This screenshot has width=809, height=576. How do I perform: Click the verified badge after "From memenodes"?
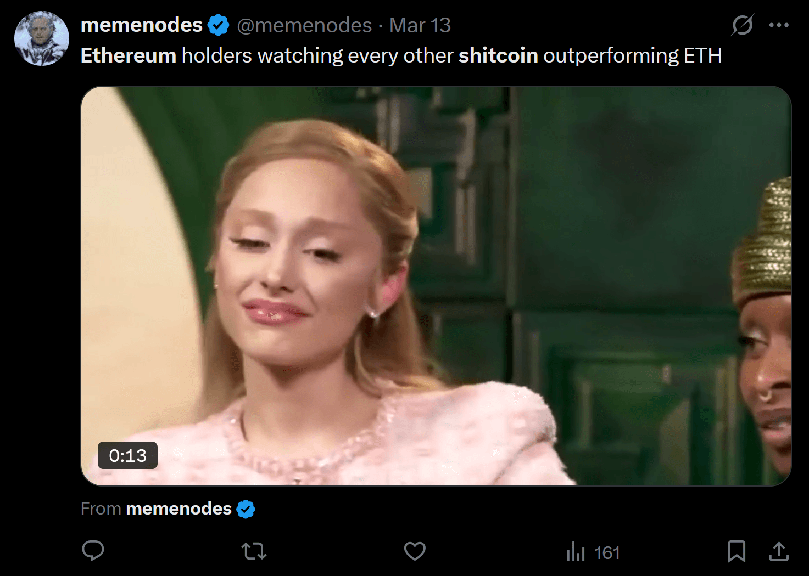click(246, 509)
